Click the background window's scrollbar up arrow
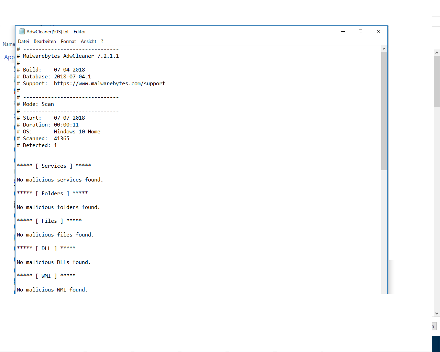The width and height of the screenshot is (440, 352). tap(437, 53)
